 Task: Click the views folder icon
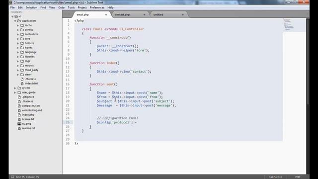coord(22,75)
